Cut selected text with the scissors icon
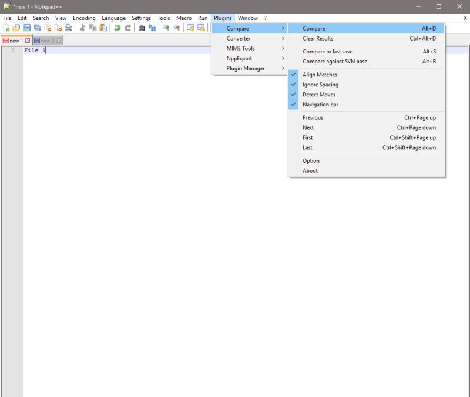This screenshot has height=397, width=470. click(x=82, y=28)
